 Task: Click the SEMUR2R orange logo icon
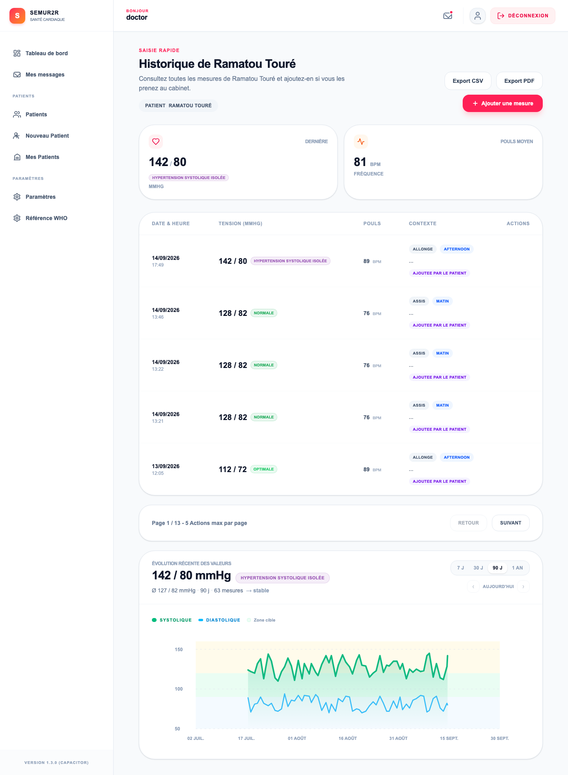point(17,16)
